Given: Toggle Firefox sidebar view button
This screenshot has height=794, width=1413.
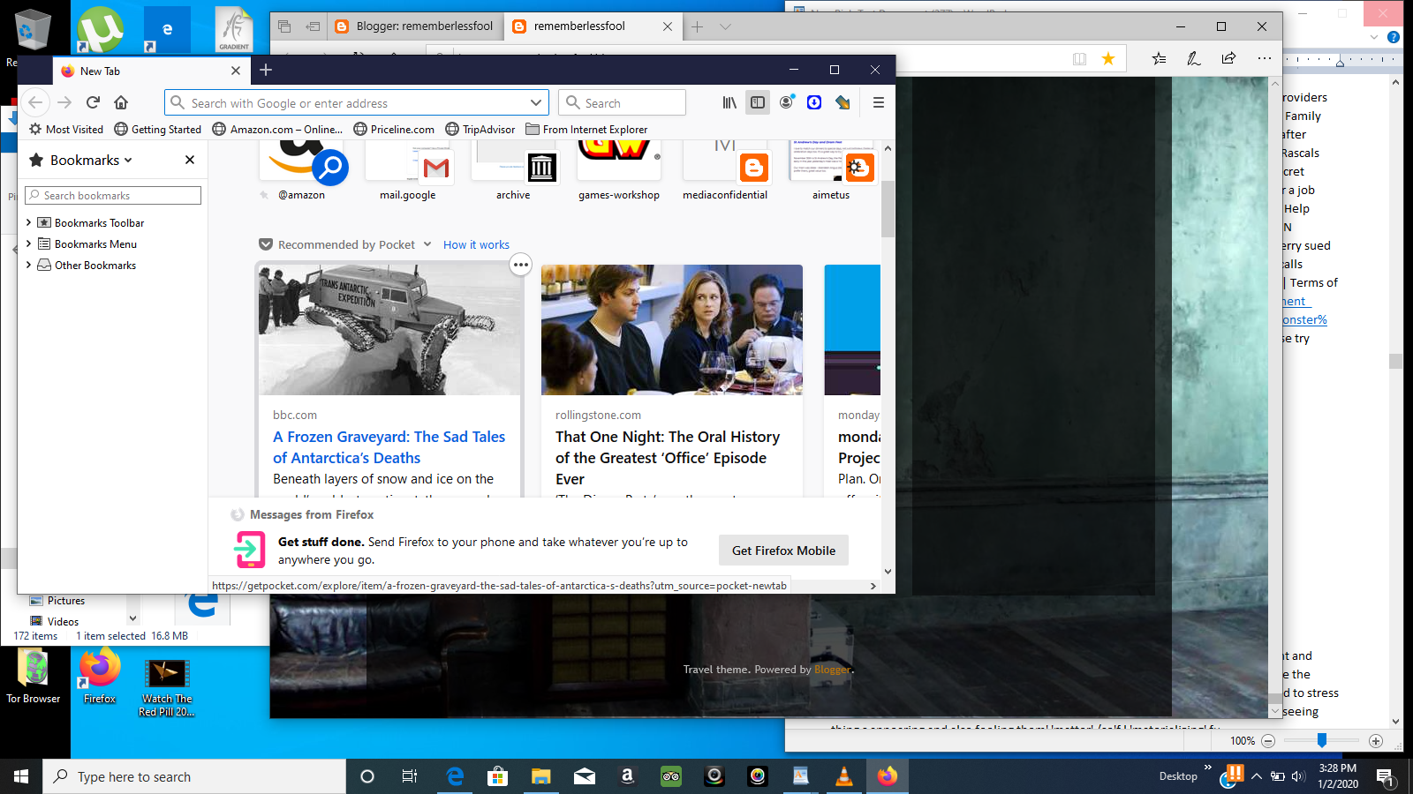Looking at the screenshot, I should pos(758,102).
